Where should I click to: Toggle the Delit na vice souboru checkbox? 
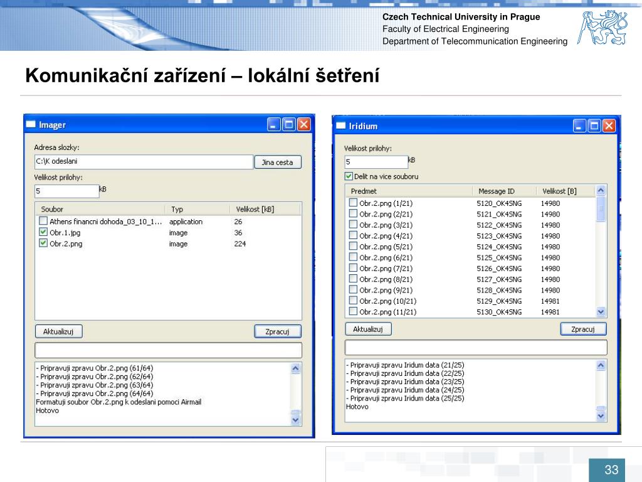[x=349, y=176]
